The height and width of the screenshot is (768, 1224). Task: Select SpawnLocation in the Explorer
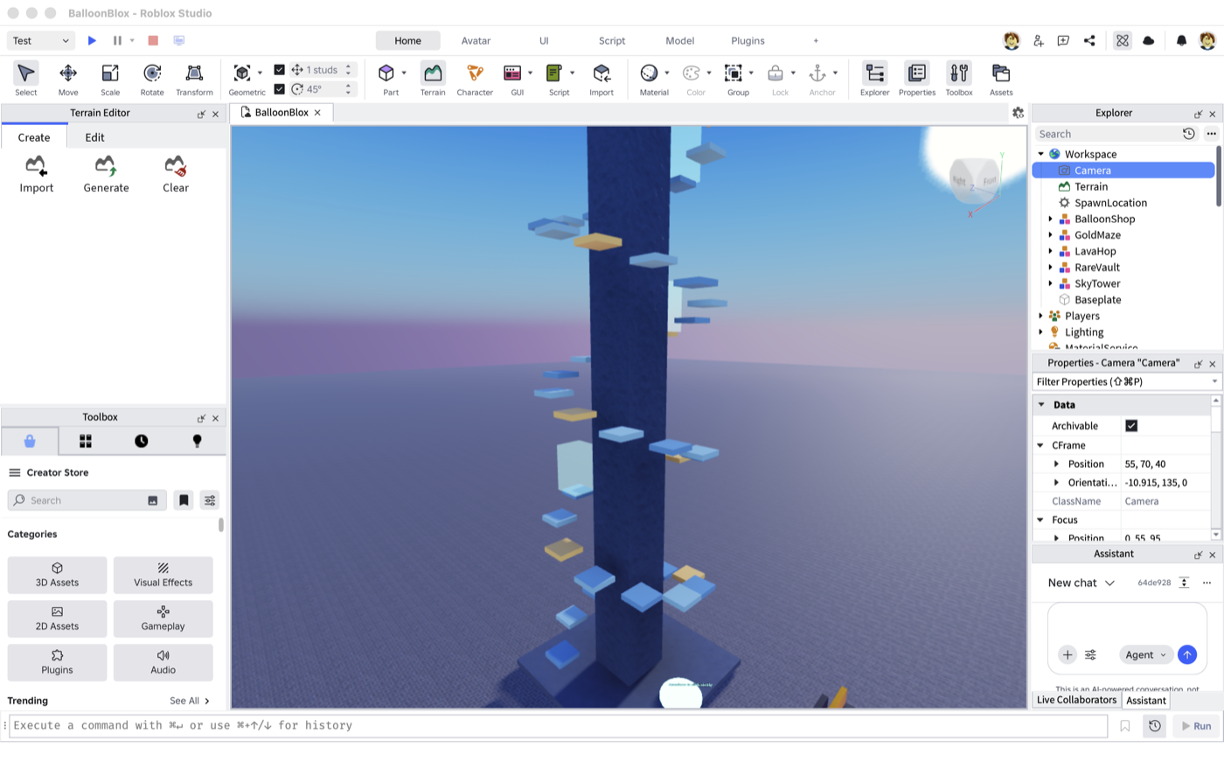click(1110, 203)
